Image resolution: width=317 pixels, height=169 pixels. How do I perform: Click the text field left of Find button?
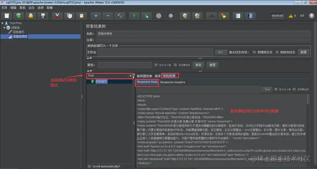[x=199, y=89]
